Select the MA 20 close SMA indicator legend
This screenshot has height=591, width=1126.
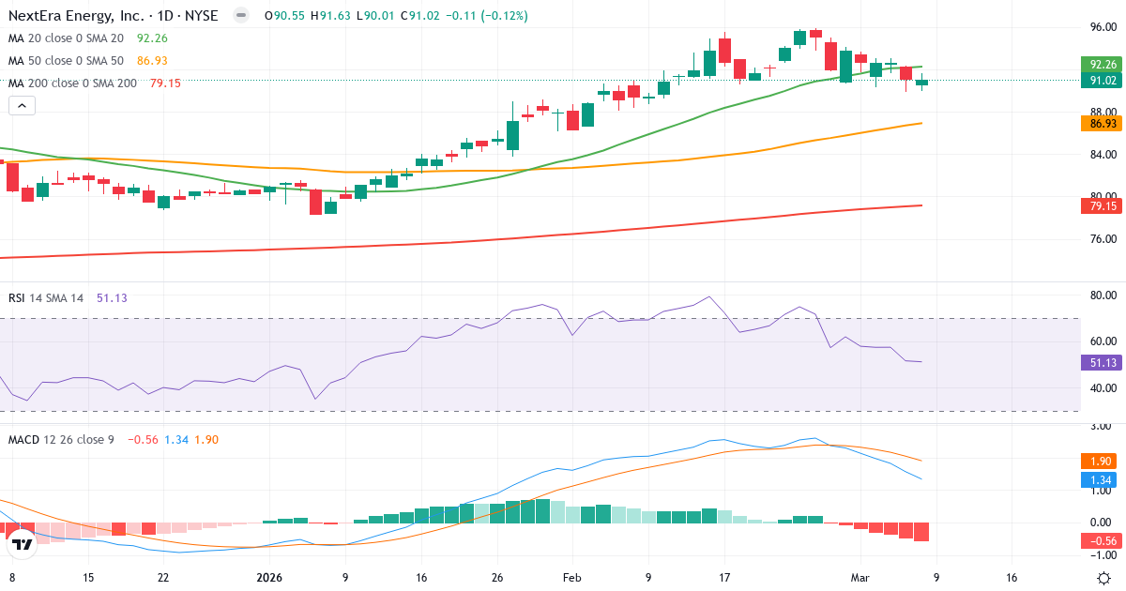(x=66, y=38)
